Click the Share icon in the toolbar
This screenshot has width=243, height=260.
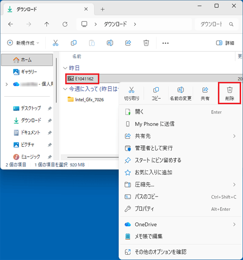[x=128, y=43]
